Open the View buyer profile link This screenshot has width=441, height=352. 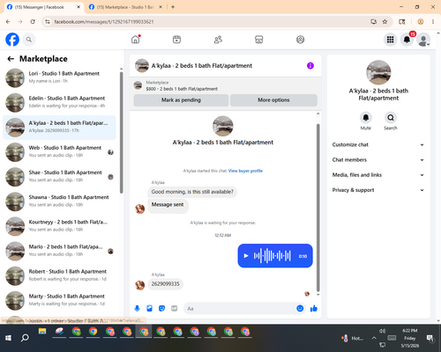(x=245, y=171)
